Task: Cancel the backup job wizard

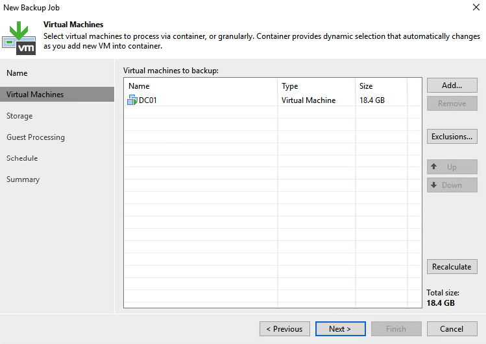Action: [x=452, y=329]
